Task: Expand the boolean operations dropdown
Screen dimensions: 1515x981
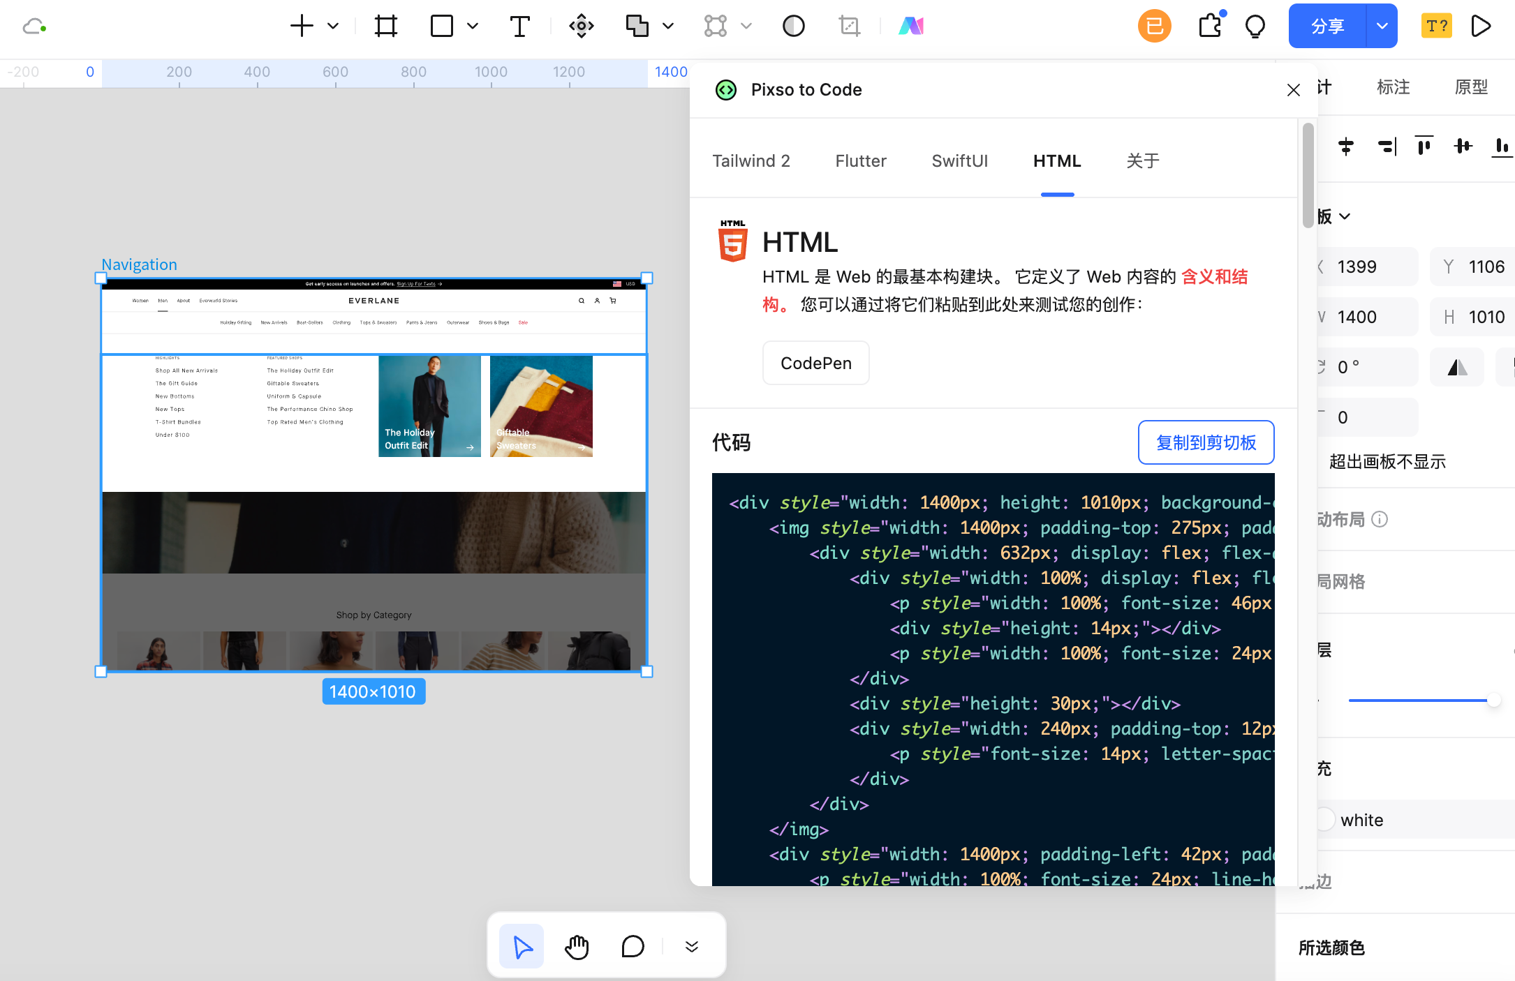Action: pos(668,26)
